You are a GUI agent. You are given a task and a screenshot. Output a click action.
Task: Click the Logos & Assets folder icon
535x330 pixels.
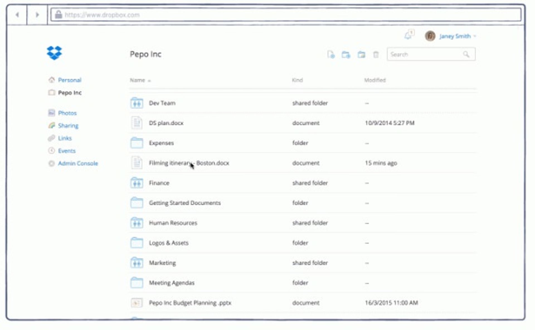(x=137, y=242)
